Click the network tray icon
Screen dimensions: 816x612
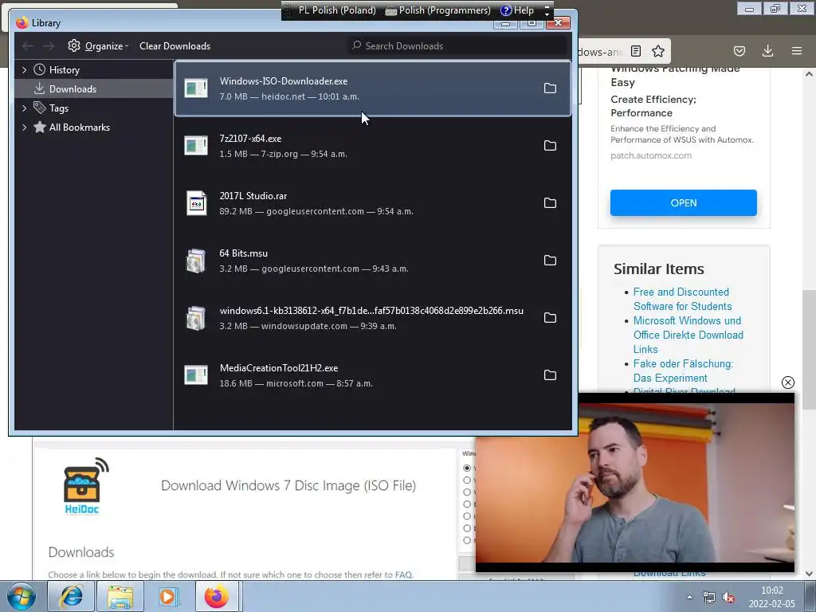[708, 597]
